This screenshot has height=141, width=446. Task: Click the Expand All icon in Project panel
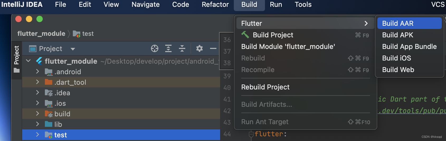[x=168, y=48]
